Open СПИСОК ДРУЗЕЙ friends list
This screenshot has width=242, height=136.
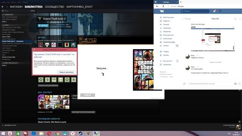229,125
